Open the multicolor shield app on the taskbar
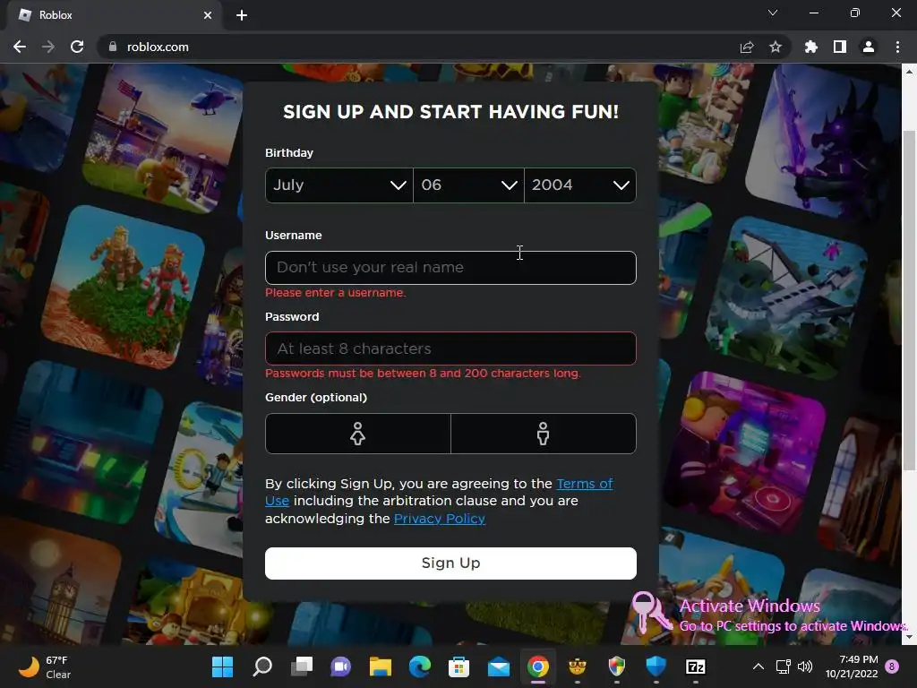Image resolution: width=917 pixels, height=688 pixels. pos(616,666)
